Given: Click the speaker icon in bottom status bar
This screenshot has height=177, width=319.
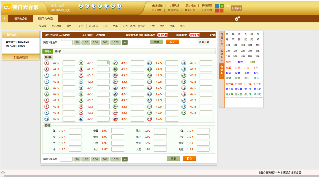Looking at the screenshot, I should click(x=3, y=173).
